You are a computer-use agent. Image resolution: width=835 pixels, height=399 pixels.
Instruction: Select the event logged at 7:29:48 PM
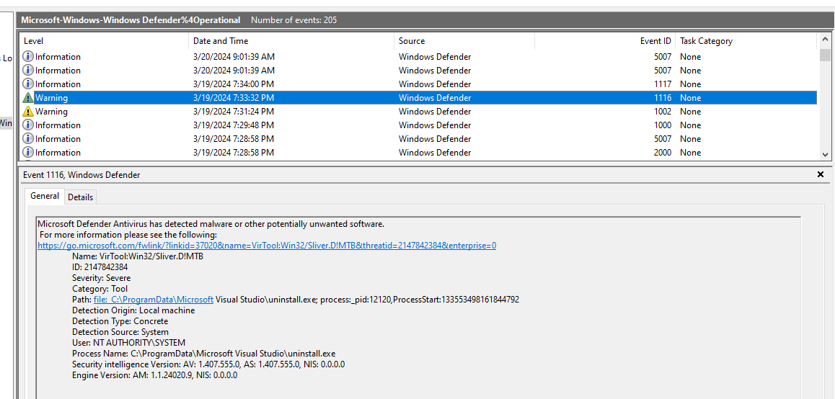(233, 125)
